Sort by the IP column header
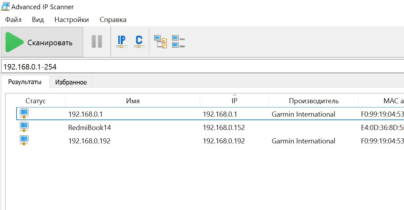This screenshot has width=404, height=210. [234, 101]
